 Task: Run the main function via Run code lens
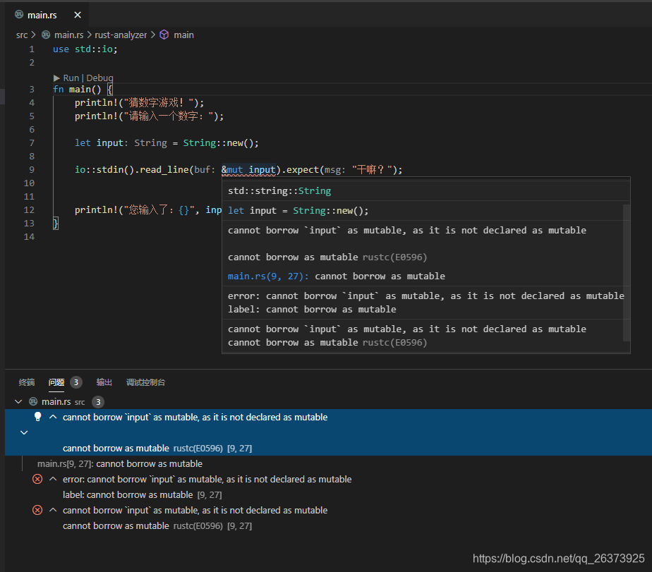71,78
